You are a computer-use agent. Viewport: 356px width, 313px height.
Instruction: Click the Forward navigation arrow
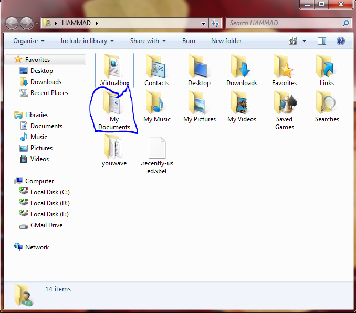pyautogui.click(x=26, y=23)
